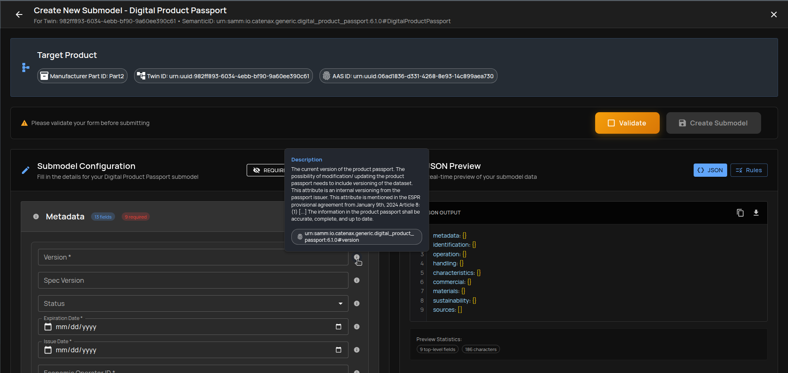Close the Create New Submodel dialog
Image resolution: width=788 pixels, height=373 pixels.
pyautogui.click(x=774, y=14)
